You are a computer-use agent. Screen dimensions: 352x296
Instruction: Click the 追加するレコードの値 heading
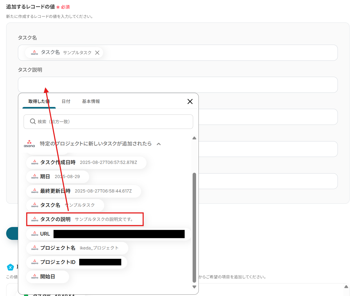click(x=31, y=7)
